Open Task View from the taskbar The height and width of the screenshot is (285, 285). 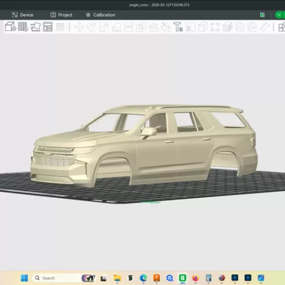click(103, 278)
